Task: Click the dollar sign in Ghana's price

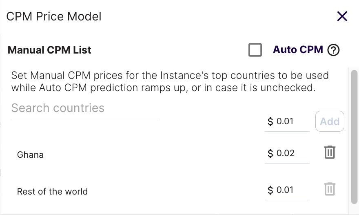Action: (270, 153)
